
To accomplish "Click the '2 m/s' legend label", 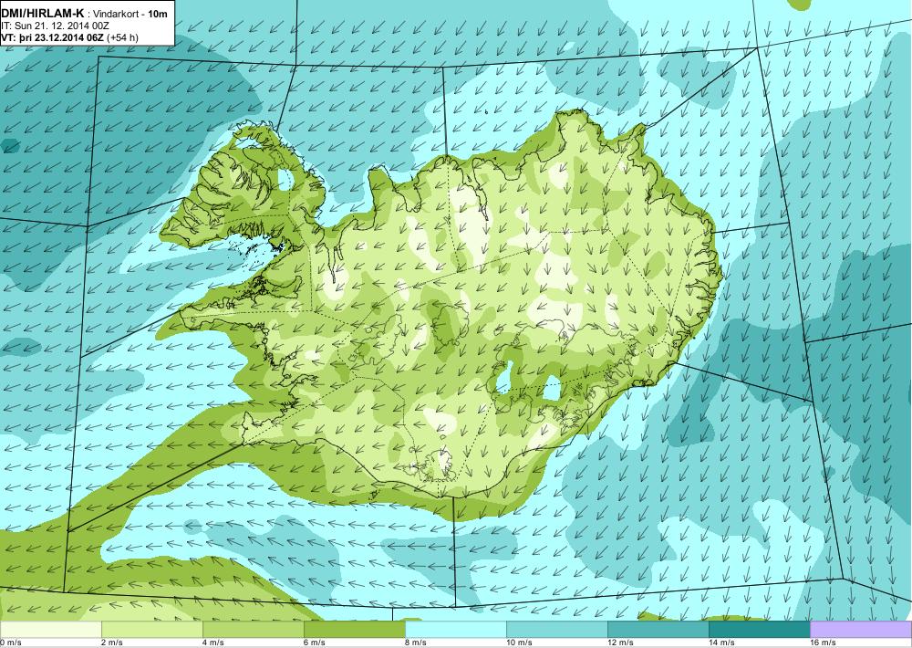I will click(112, 643).
